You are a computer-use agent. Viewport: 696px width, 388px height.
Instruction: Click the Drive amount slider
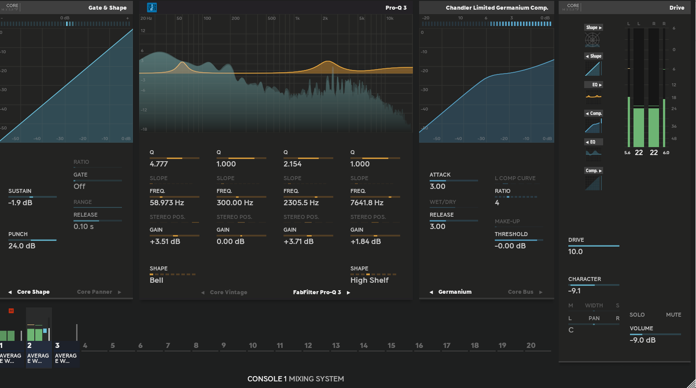pyautogui.click(x=594, y=246)
